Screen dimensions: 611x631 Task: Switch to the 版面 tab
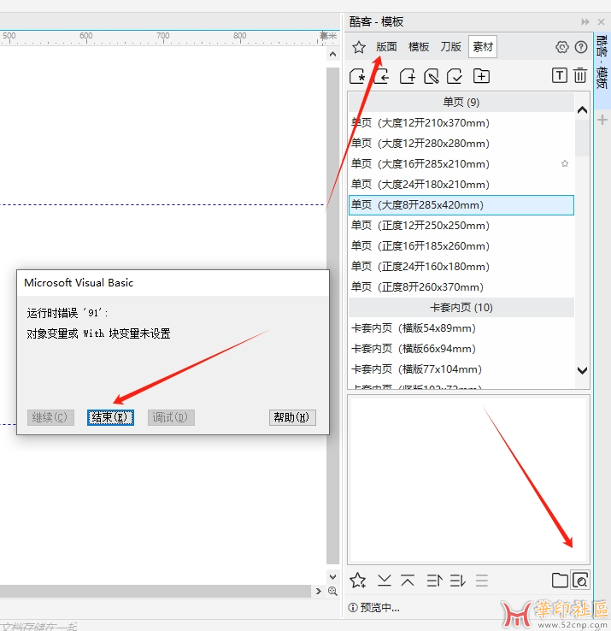pos(386,47)
